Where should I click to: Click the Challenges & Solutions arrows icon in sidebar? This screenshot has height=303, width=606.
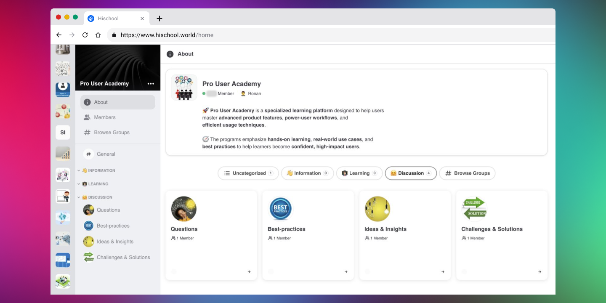coord(88,257)
